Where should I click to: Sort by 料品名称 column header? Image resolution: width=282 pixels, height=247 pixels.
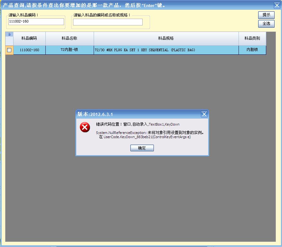pos(70,38)
